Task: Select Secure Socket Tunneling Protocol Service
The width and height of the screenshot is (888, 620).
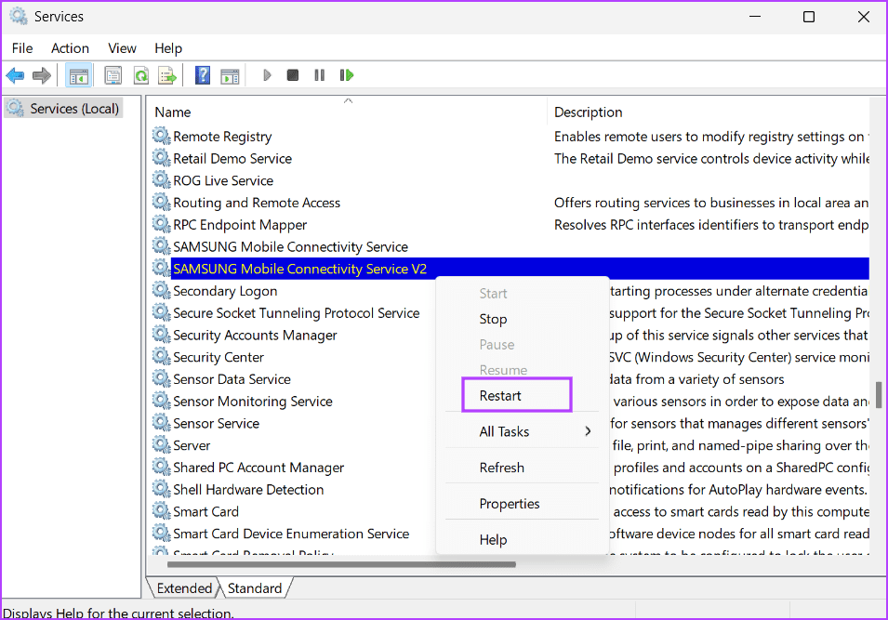Action: (297, 313)
